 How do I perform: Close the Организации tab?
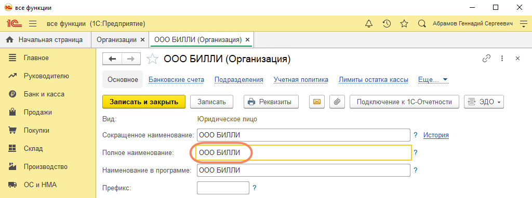(x=142, y=39)
